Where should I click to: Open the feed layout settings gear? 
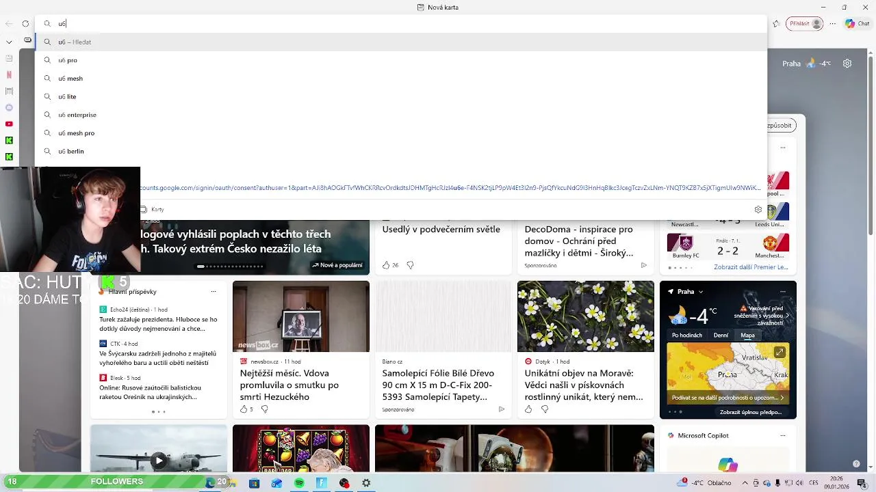pos(758,210)
